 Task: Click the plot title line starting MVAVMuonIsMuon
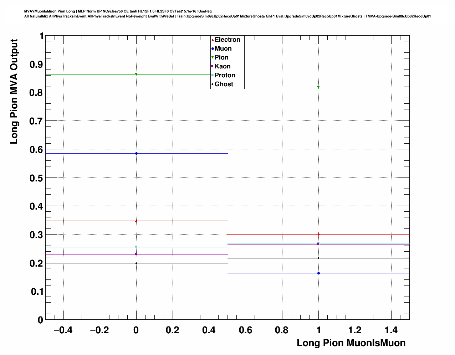coord(118,11)
